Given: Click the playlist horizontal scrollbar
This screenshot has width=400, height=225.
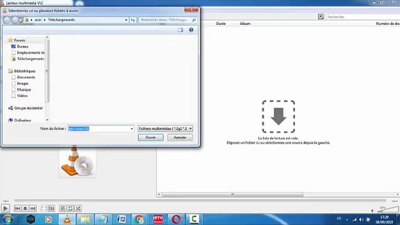Looking at the screenshot, I should pyautogui.click(x=232, y=194).
